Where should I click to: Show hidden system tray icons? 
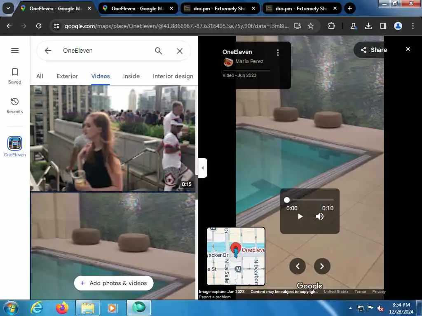(350, 308)
